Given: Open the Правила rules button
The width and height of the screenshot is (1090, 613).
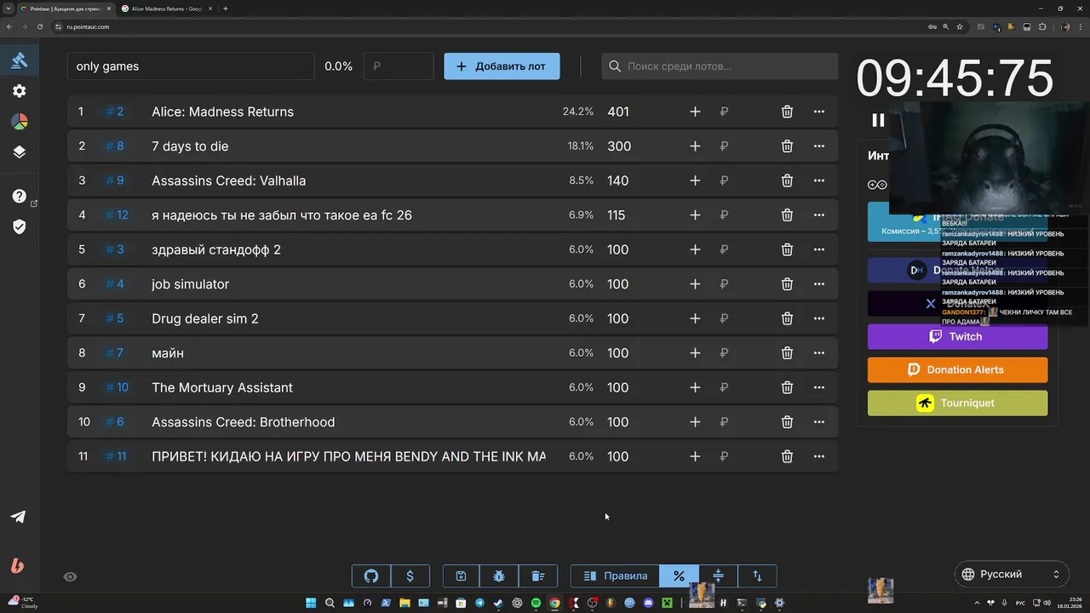Looking at the screenshot, I should coord(615,576).
